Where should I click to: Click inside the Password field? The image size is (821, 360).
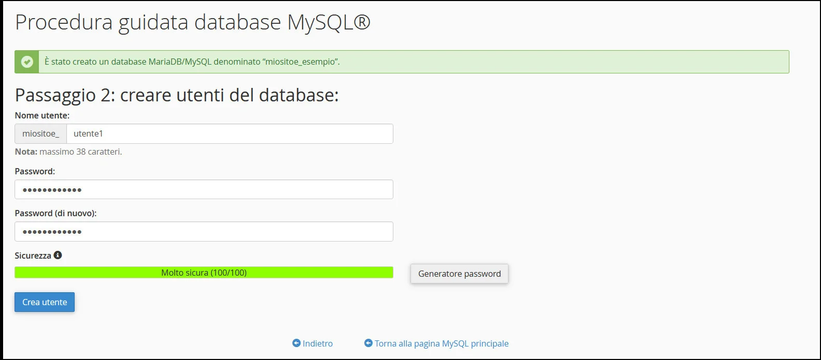204,189
